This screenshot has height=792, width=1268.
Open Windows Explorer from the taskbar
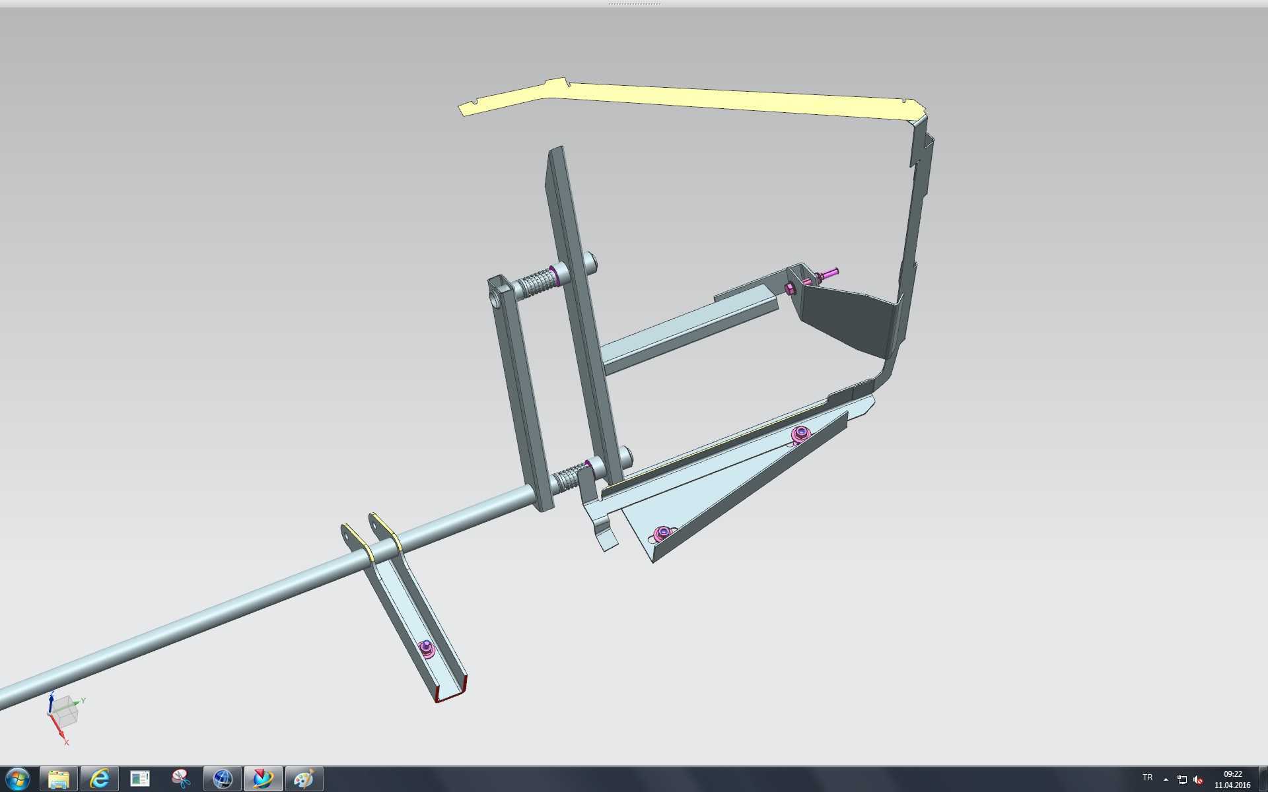(59, 779)
